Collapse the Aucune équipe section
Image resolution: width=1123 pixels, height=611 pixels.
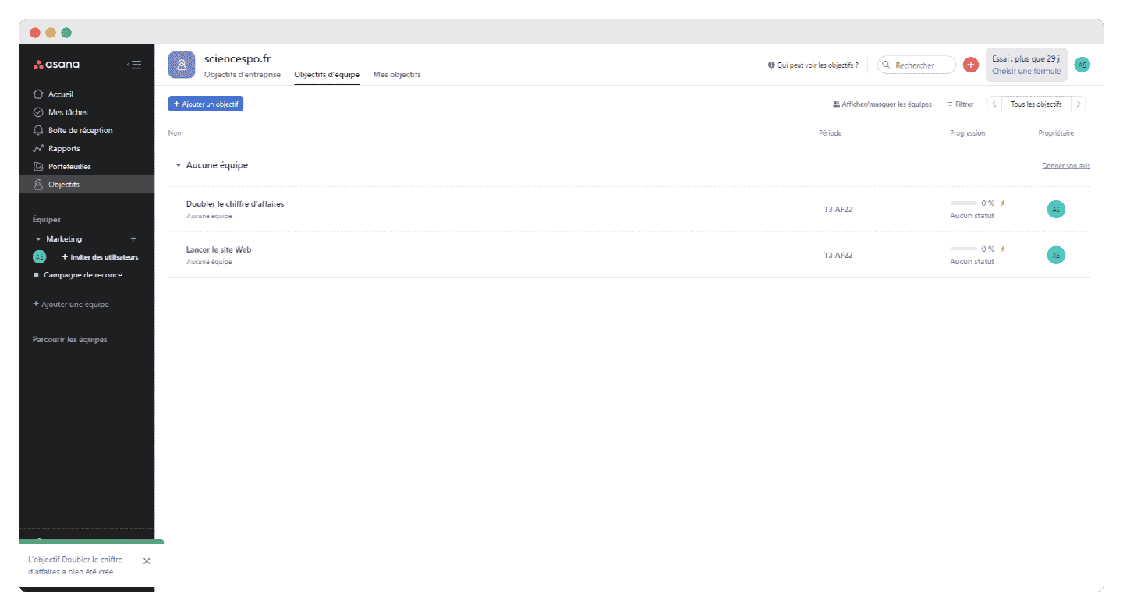[x=179, y=165]
